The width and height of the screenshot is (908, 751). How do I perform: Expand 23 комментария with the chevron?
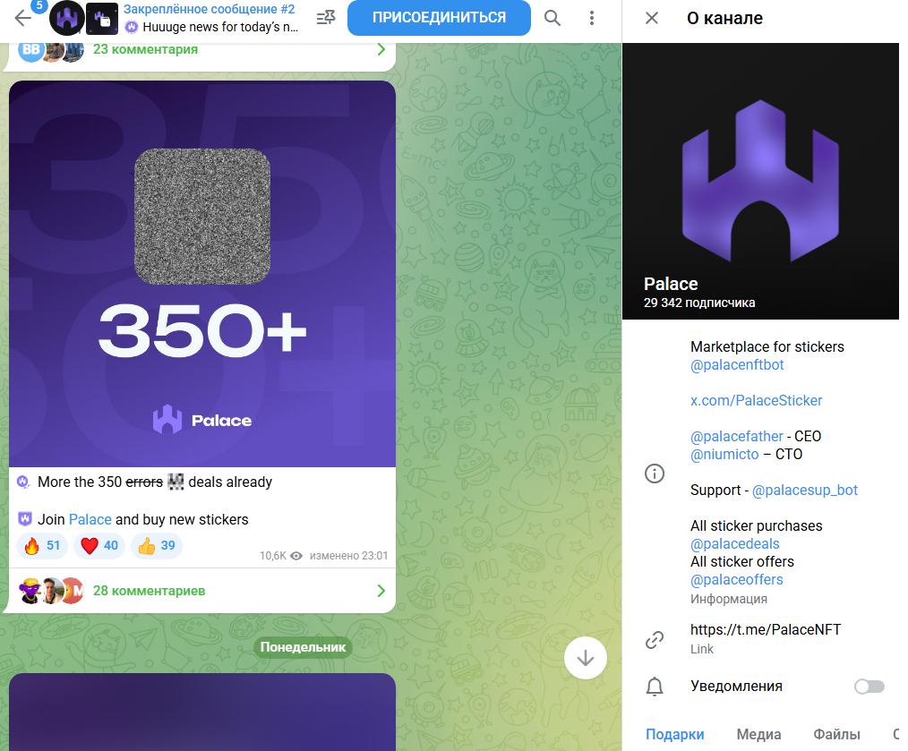pos(381,50)
